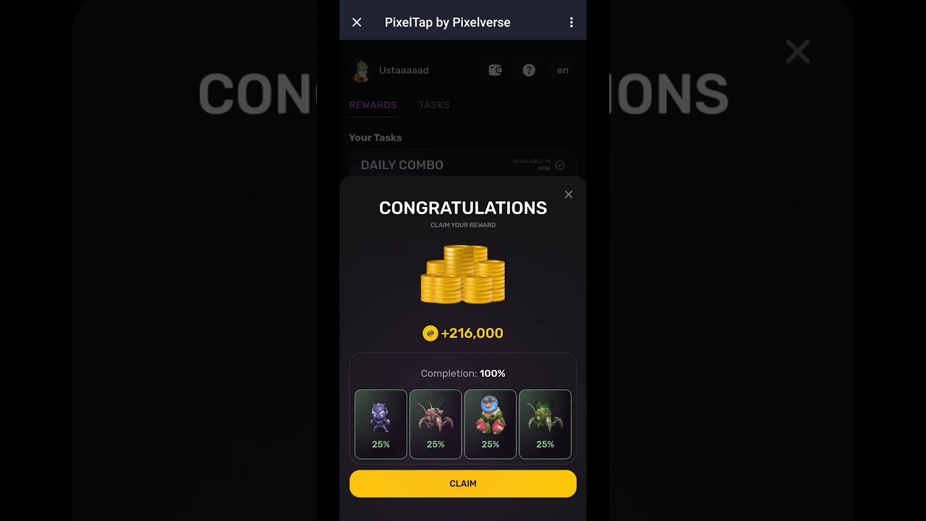This screenshot has width=926, height=521.
Task: Open the help question mark icon
Action: (x=529, y=70)
